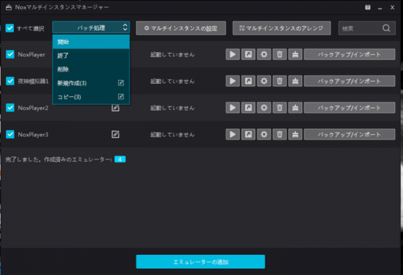The width and height of the screenshot is (403, 275).
Task: Uncheck the NoxPlayer checkbox
Action: [10, 54]
